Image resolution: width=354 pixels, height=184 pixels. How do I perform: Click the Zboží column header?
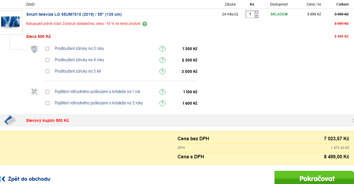[30, 4]
